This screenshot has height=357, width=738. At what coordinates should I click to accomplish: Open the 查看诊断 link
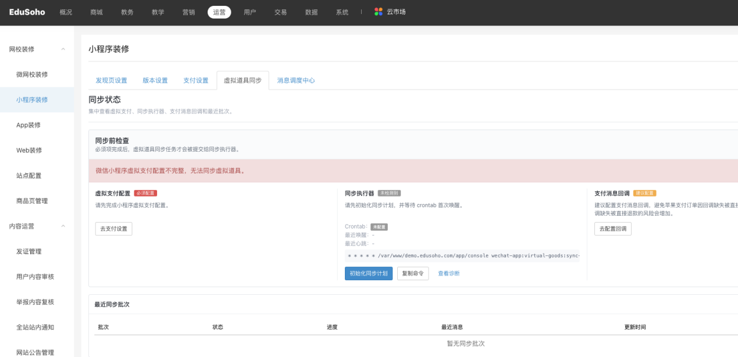[448, 273]
